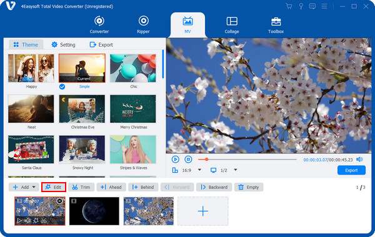The height and width of the screenshot is (237, 375).
Task: Open the 1/2 preview resolution dropdown
Action: click(x=236, y=170)
